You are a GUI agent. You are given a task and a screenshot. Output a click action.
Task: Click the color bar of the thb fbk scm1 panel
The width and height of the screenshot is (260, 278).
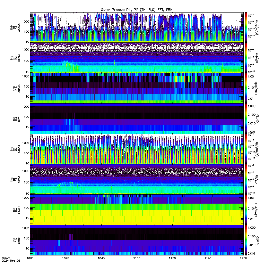[x=246, y=118]
